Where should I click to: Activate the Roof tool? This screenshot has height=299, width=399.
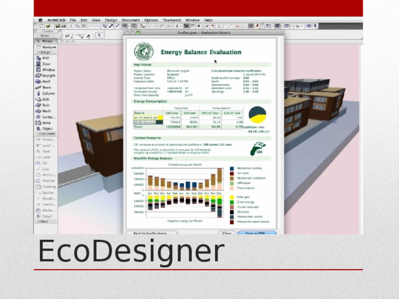coord(46,82)
